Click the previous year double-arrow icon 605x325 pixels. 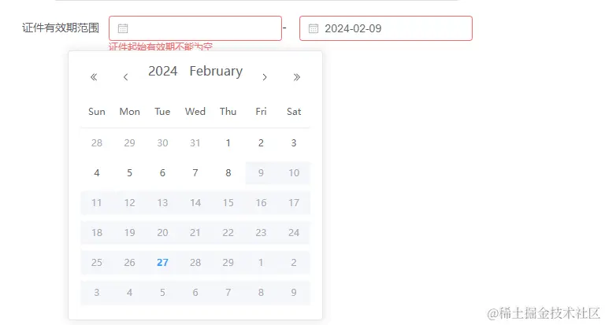pos(94,77)
